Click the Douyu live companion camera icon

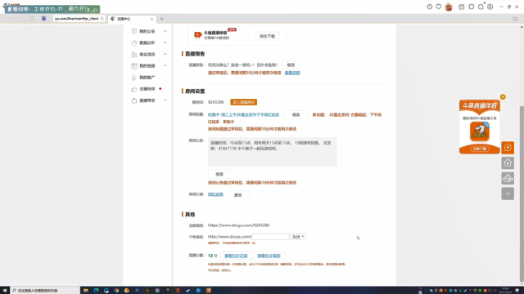point(198,34)
